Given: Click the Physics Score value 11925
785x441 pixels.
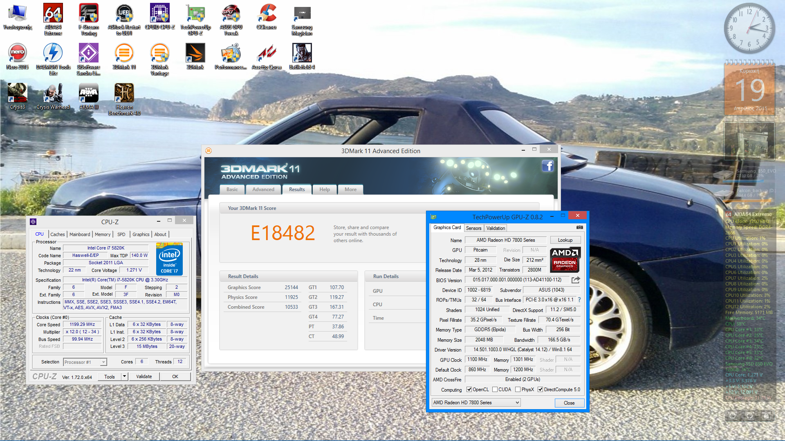Looking at the screenshot, I should click(x=291, y=297).
